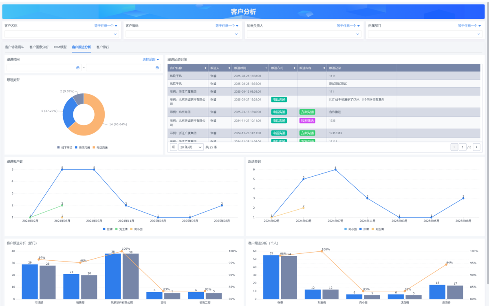Switch to 客户排行 tab
This screenshot has width=489, height=306.
click(x=103, y=47)
